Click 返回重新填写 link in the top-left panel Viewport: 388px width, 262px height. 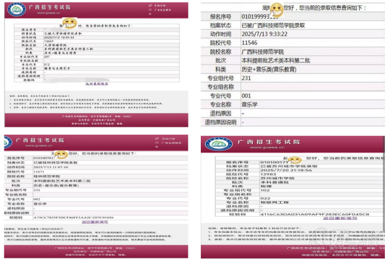coord(97,83)
